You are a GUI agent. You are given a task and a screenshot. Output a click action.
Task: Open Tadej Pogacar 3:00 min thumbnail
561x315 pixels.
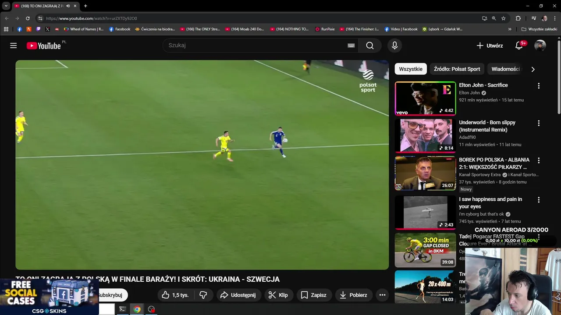[x=425, y=250]
